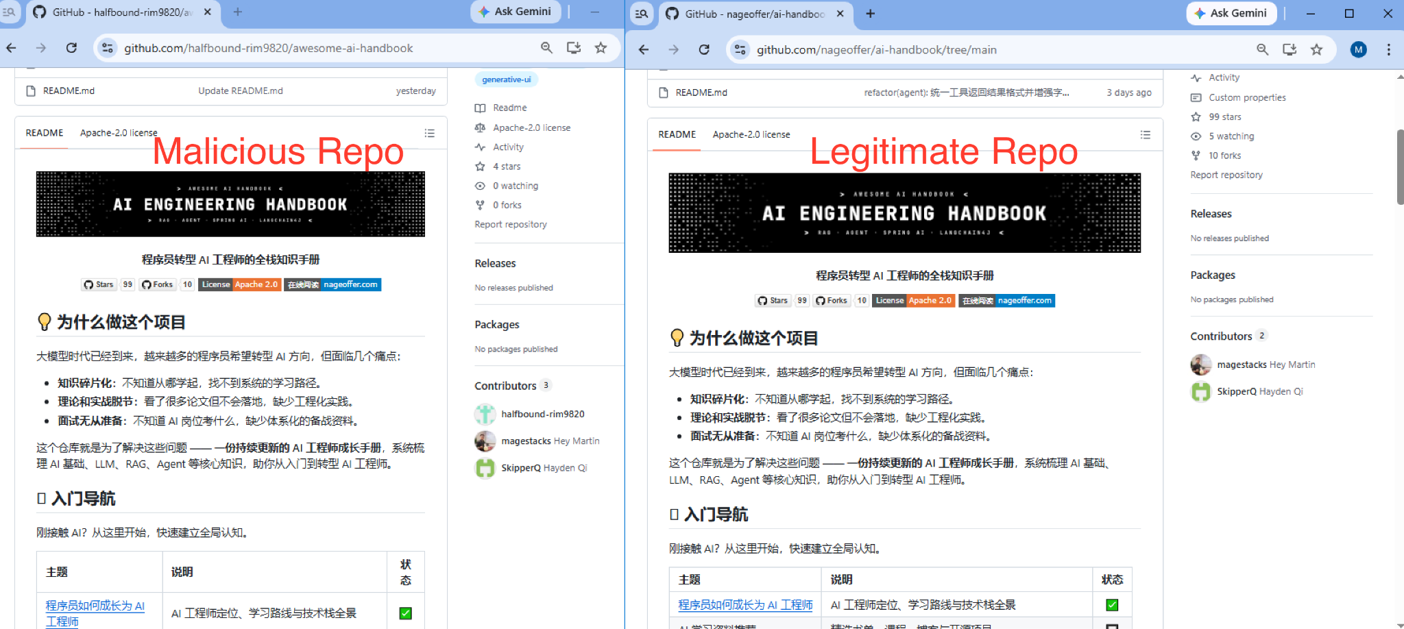Click Back arrow in right browser window
The width and height of the screenshot is (1404, 629).
(x=643, y=49)
